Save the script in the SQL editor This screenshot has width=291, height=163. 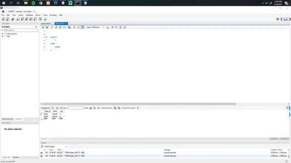click(x=47, y=27)
